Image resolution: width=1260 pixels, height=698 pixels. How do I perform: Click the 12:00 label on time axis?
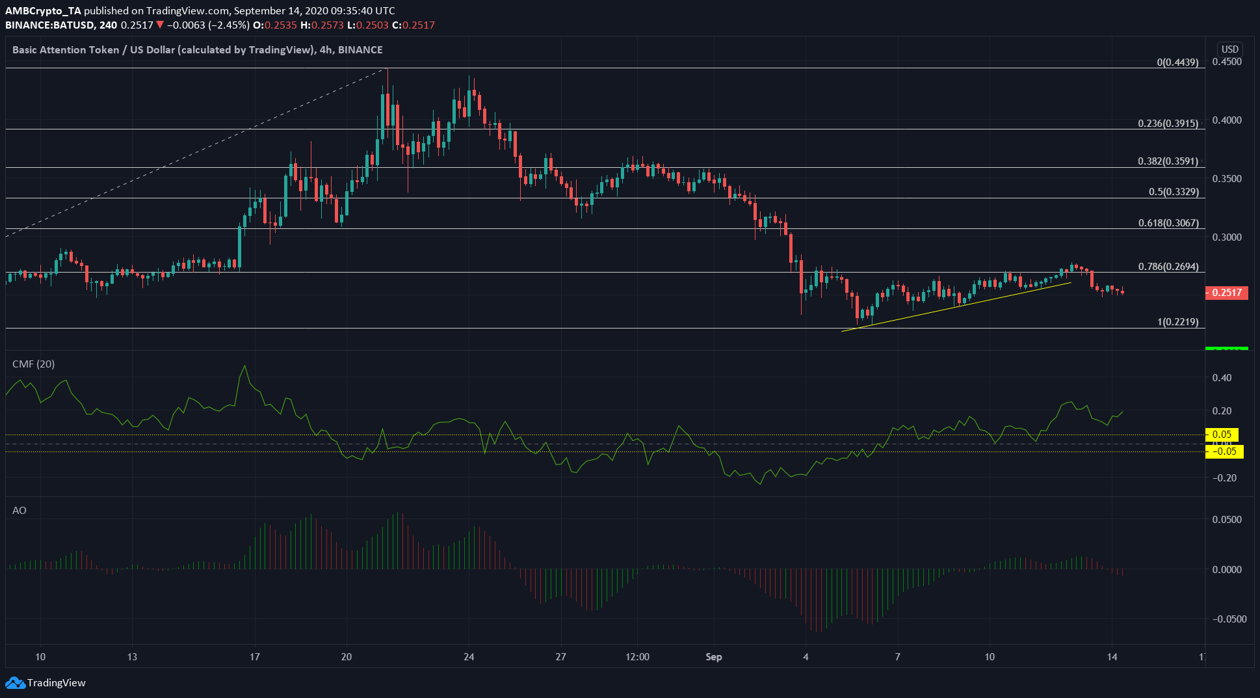pyautogui.click(x=637, y=657)
